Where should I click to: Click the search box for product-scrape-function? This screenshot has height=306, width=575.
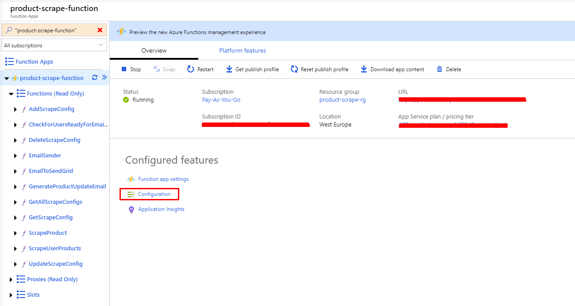point(54,30)
